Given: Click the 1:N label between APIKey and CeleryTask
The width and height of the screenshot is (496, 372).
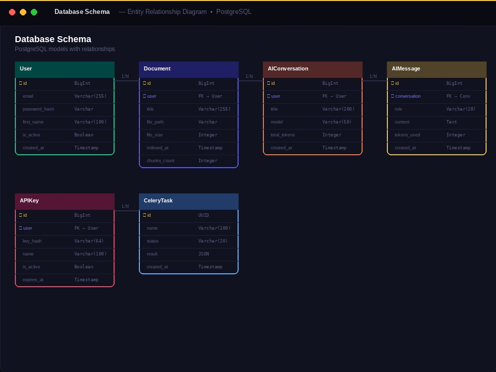Looking at the screenshot, I should click(x=125, y=206).
